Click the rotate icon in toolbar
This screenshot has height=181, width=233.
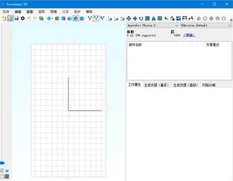pyautogui.click(x=141, y=18)
